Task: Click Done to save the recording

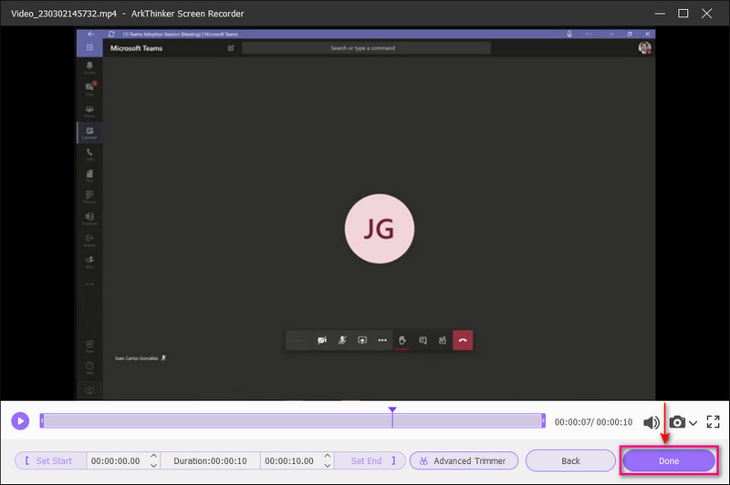Action: click(669, 460)
